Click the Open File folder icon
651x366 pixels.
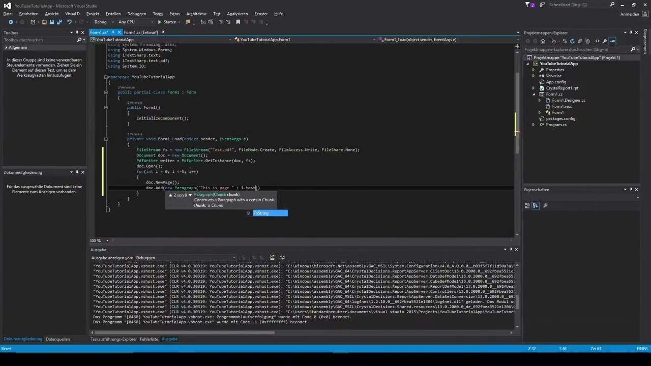click(x=44, y=22)
